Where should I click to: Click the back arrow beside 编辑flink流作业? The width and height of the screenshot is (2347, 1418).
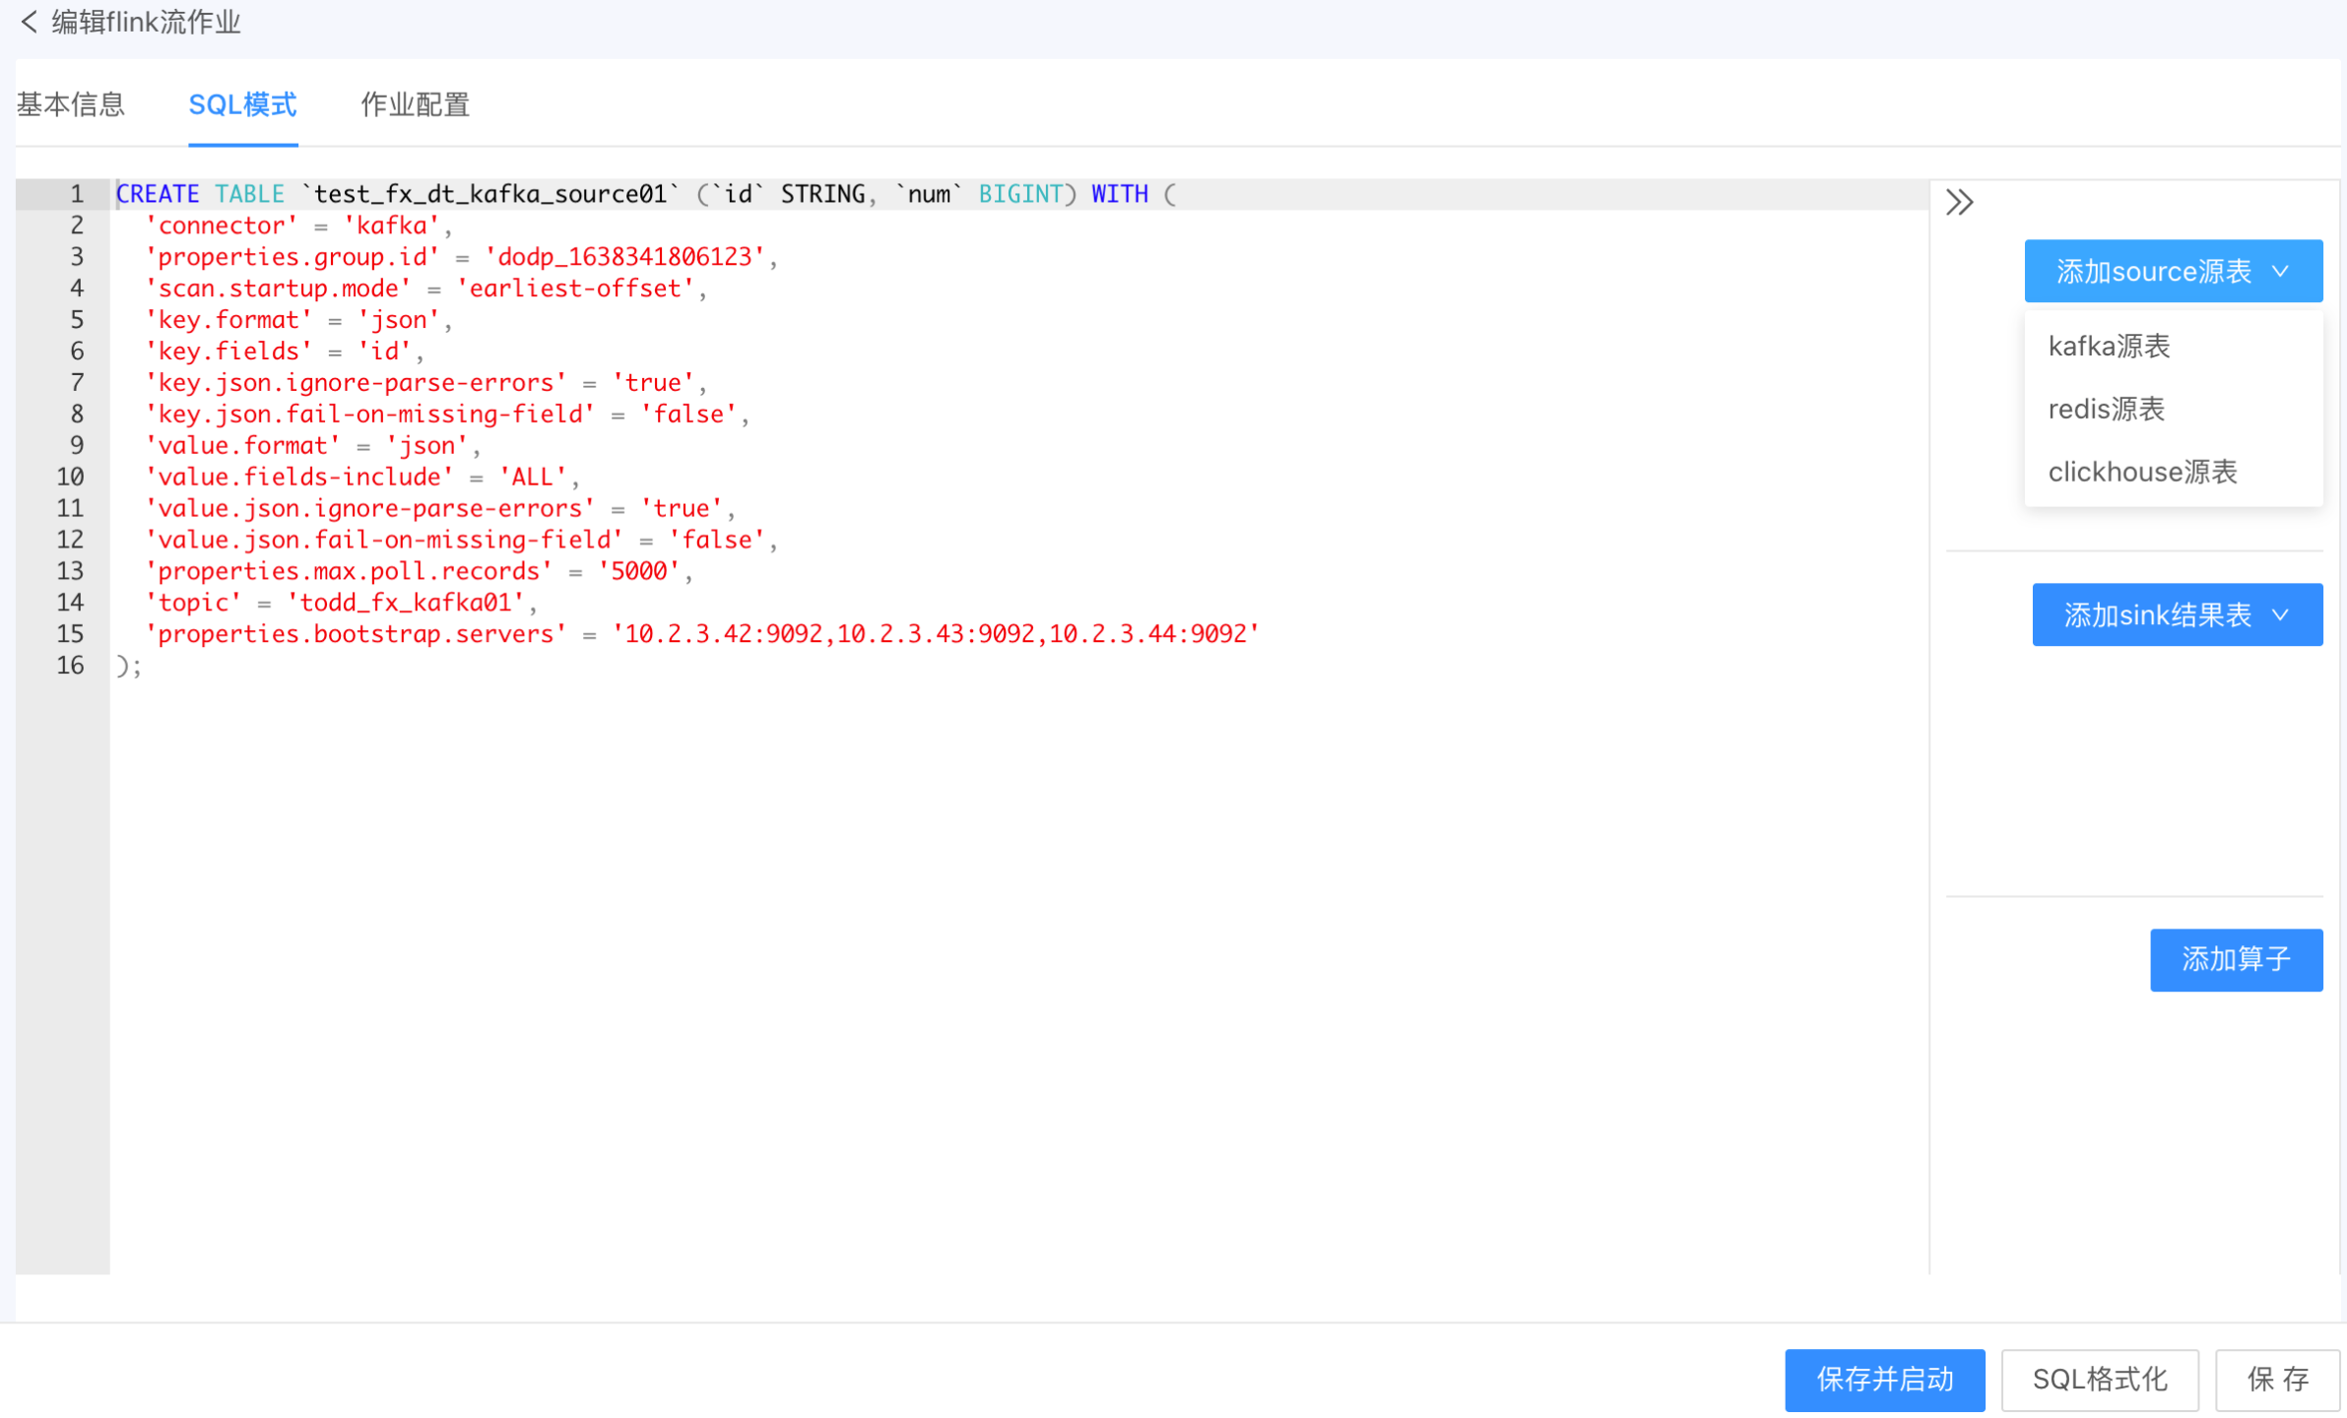pos(29,22)
